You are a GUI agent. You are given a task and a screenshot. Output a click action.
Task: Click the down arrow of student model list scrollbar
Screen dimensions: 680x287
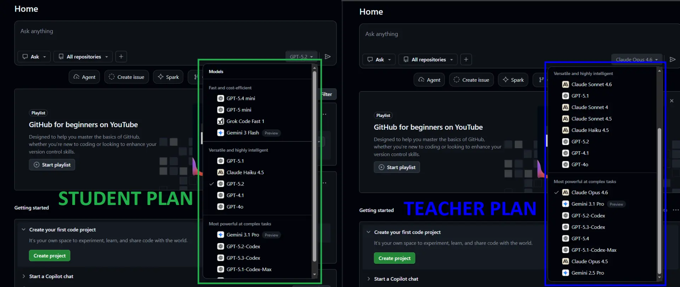314,275
